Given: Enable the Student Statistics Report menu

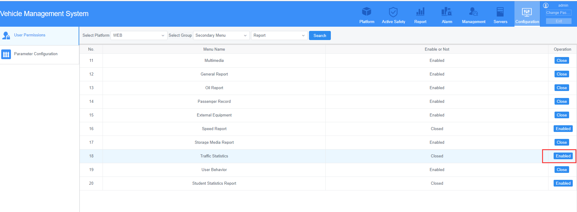Looking at the screenshot, I should point(563,183).
